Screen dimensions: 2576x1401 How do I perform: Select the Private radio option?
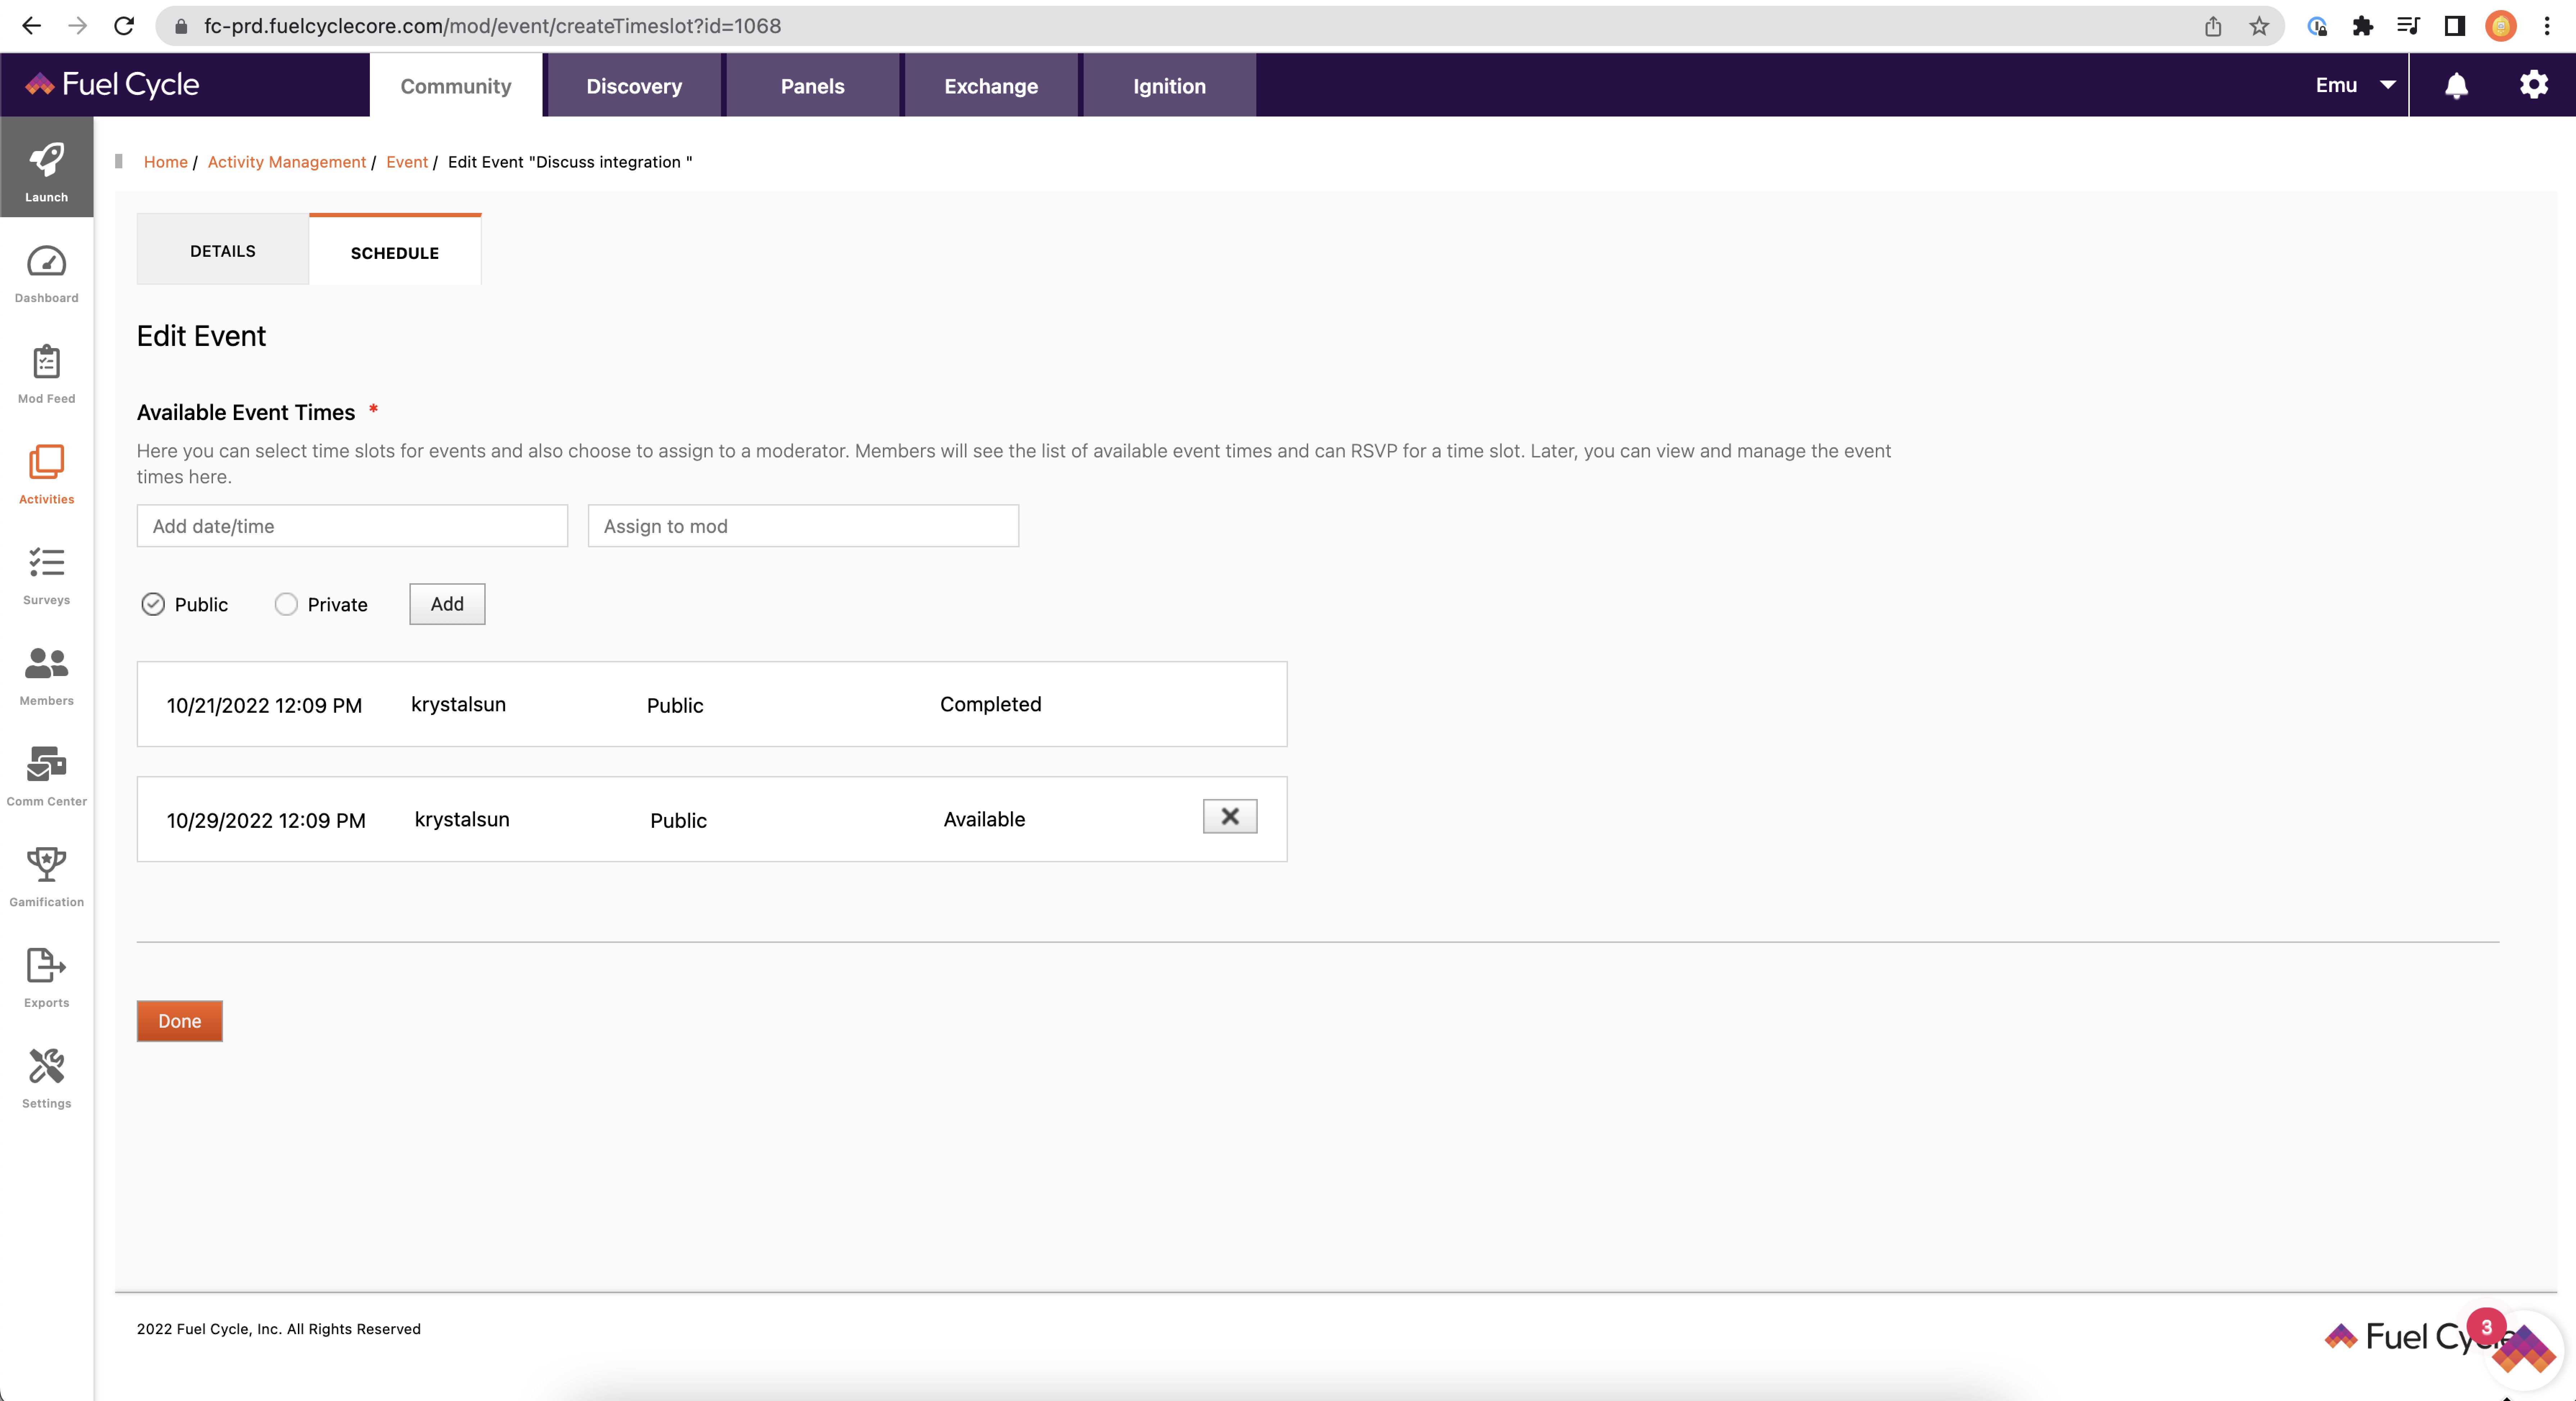click(286, 604)
